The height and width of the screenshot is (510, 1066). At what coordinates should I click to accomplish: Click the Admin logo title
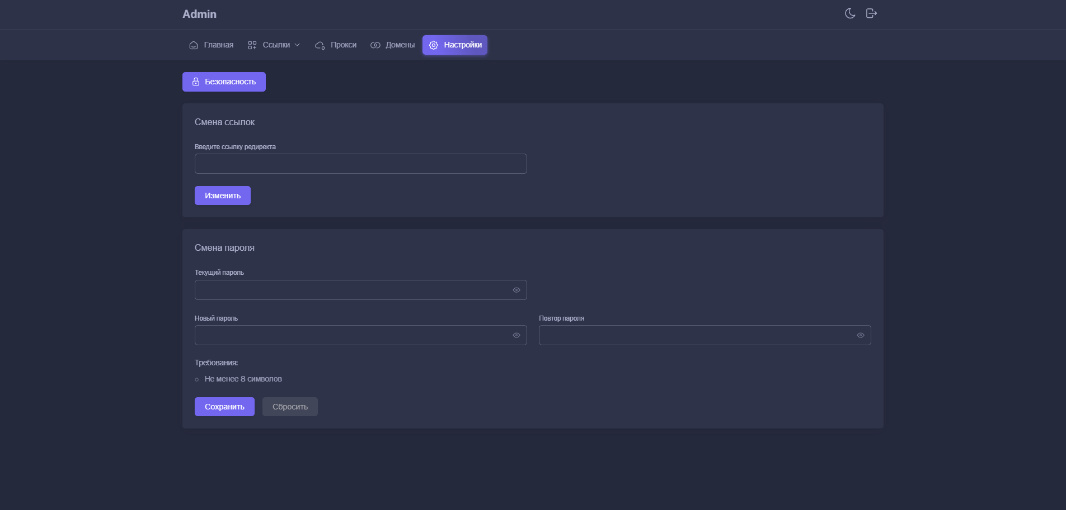[x=199, y=14]
